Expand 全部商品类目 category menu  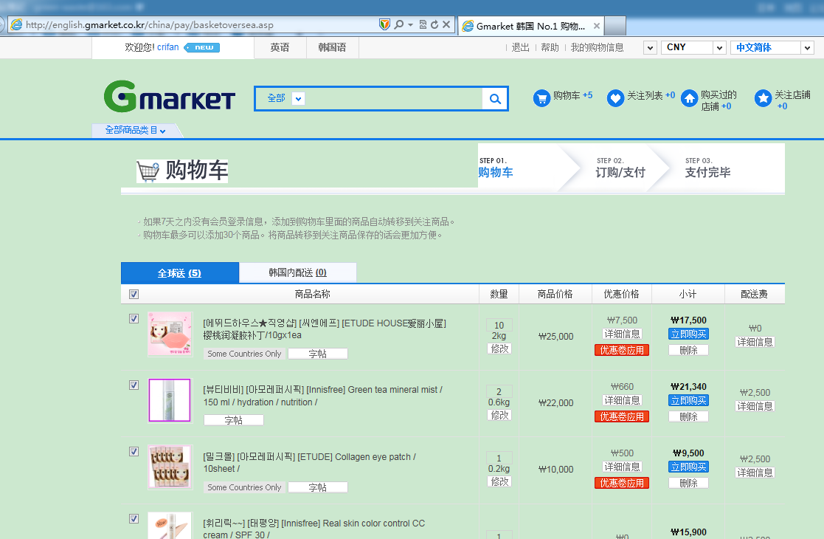point(136,130)
